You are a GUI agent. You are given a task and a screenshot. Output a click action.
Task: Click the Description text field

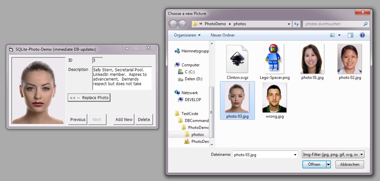122,78
